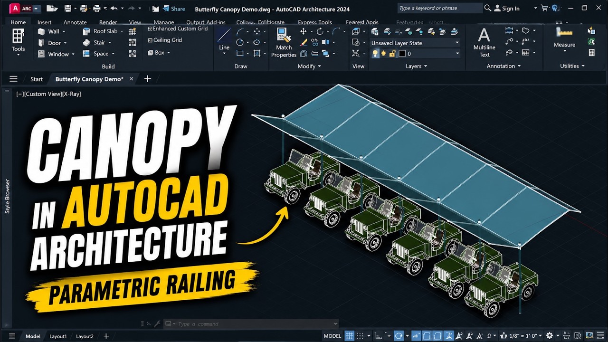Click the Circle tool in Draw panel
This screenshot has width=608, height=342.
pos(240,42)
